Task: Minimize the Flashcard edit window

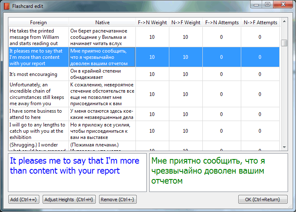Action: click(x=256, y=5)
